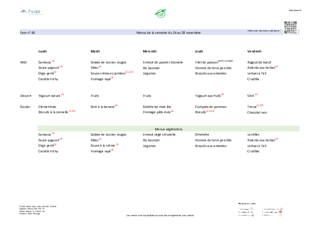The image size is (321, 226).
Task: Click the blue icon in bottom legend
Action: 253,215
